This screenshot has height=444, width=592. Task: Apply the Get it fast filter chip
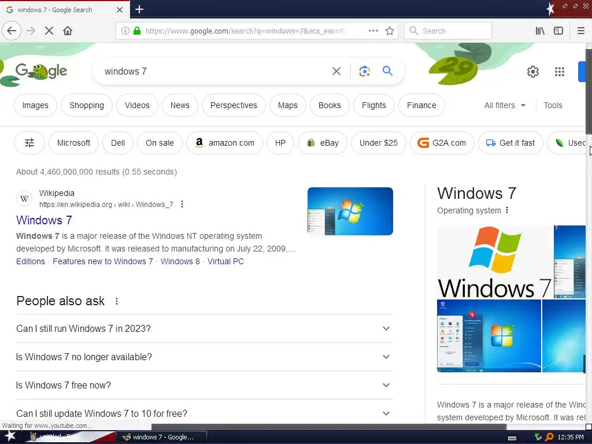510,143
